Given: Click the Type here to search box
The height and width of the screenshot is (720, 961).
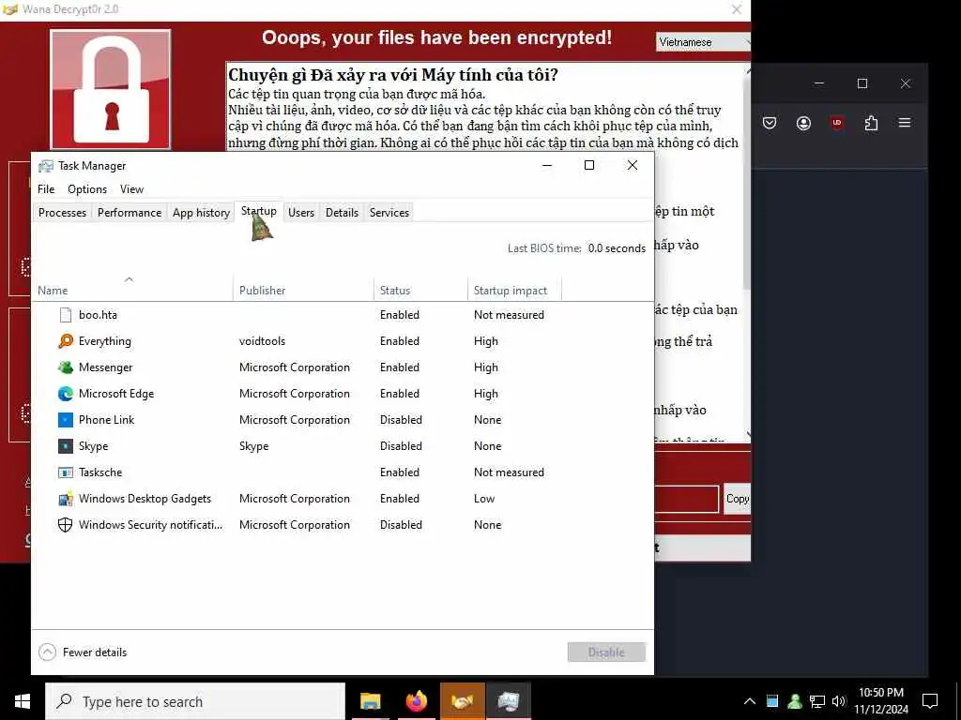Looking at the screenshot, I should pos(195,701).
